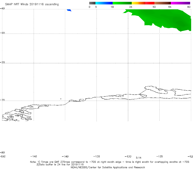The image size is (193, 169).
Task: Click the latitude label '-65'
Action: 2,33
